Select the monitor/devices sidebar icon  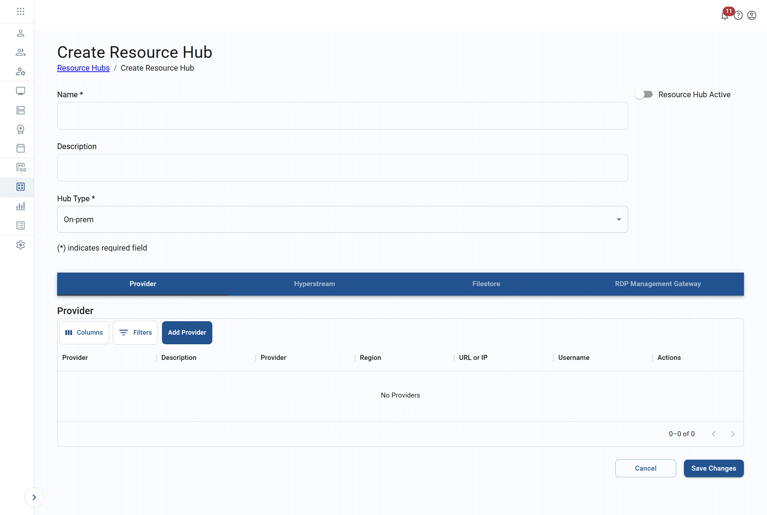coord(20,91)
